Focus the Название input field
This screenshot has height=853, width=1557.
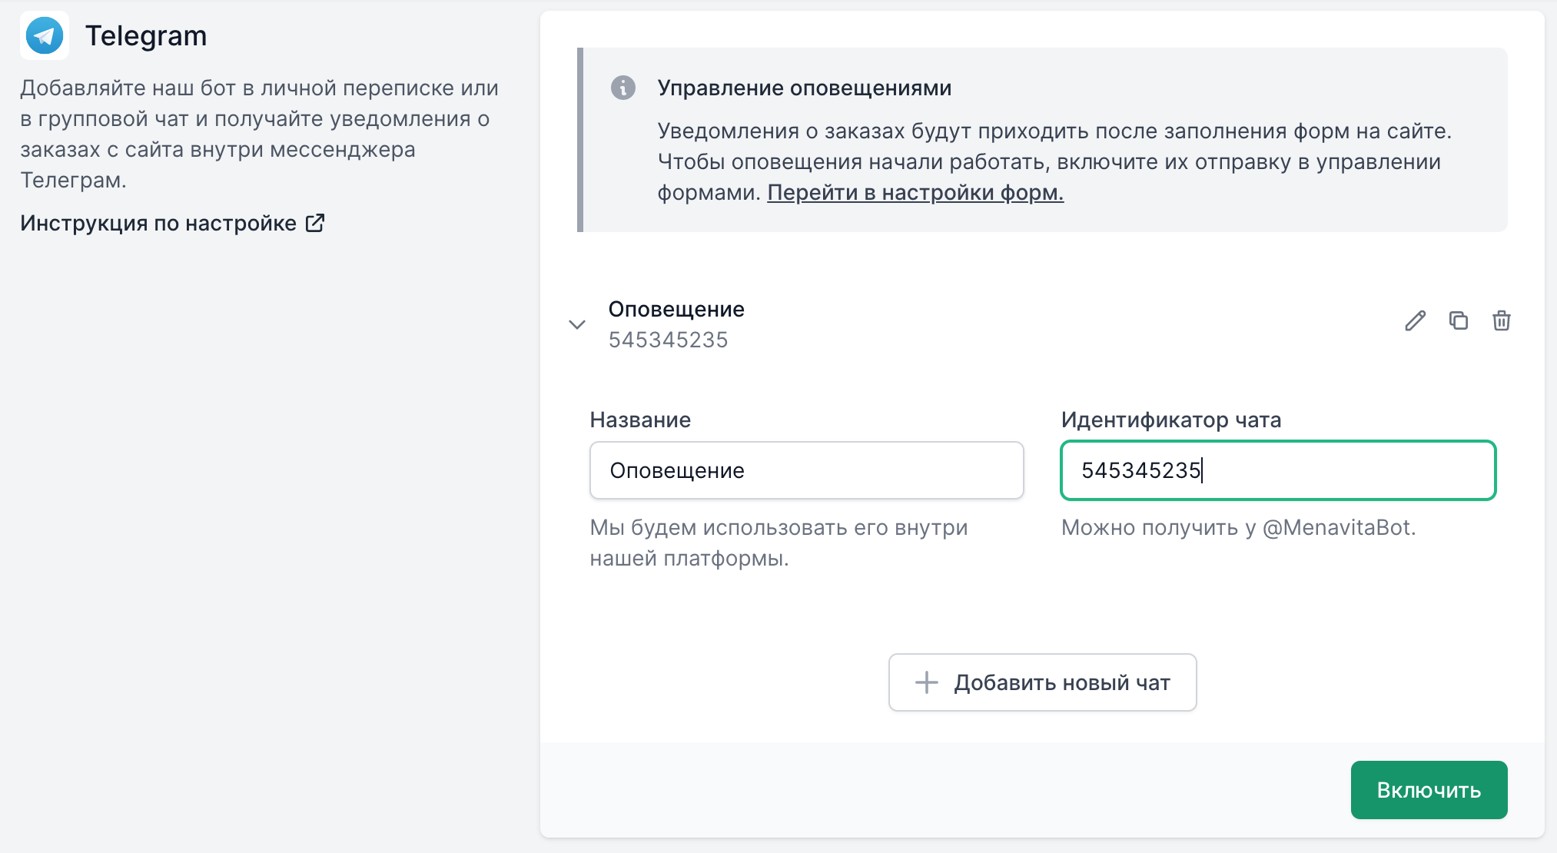coord(806,470)
